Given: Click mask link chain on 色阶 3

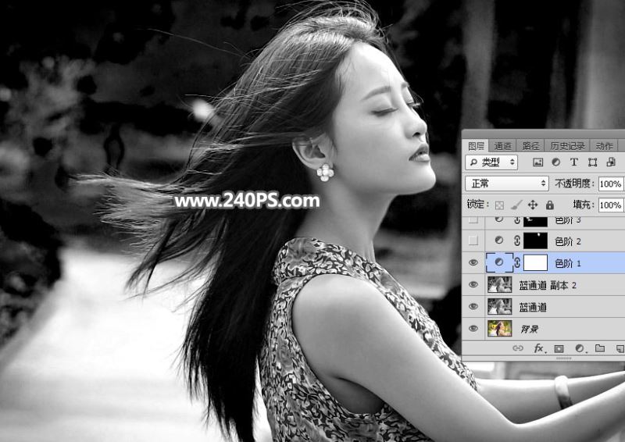Looking at the screenshot, I should coord(517,220).
